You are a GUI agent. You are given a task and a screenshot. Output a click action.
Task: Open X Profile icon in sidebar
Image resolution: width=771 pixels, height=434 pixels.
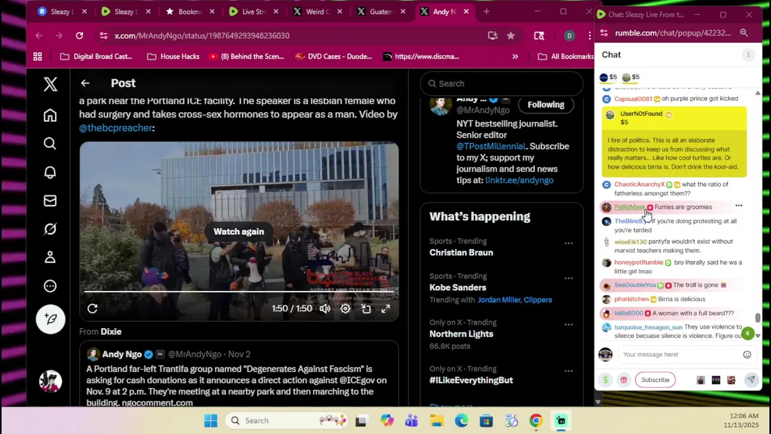50,257
